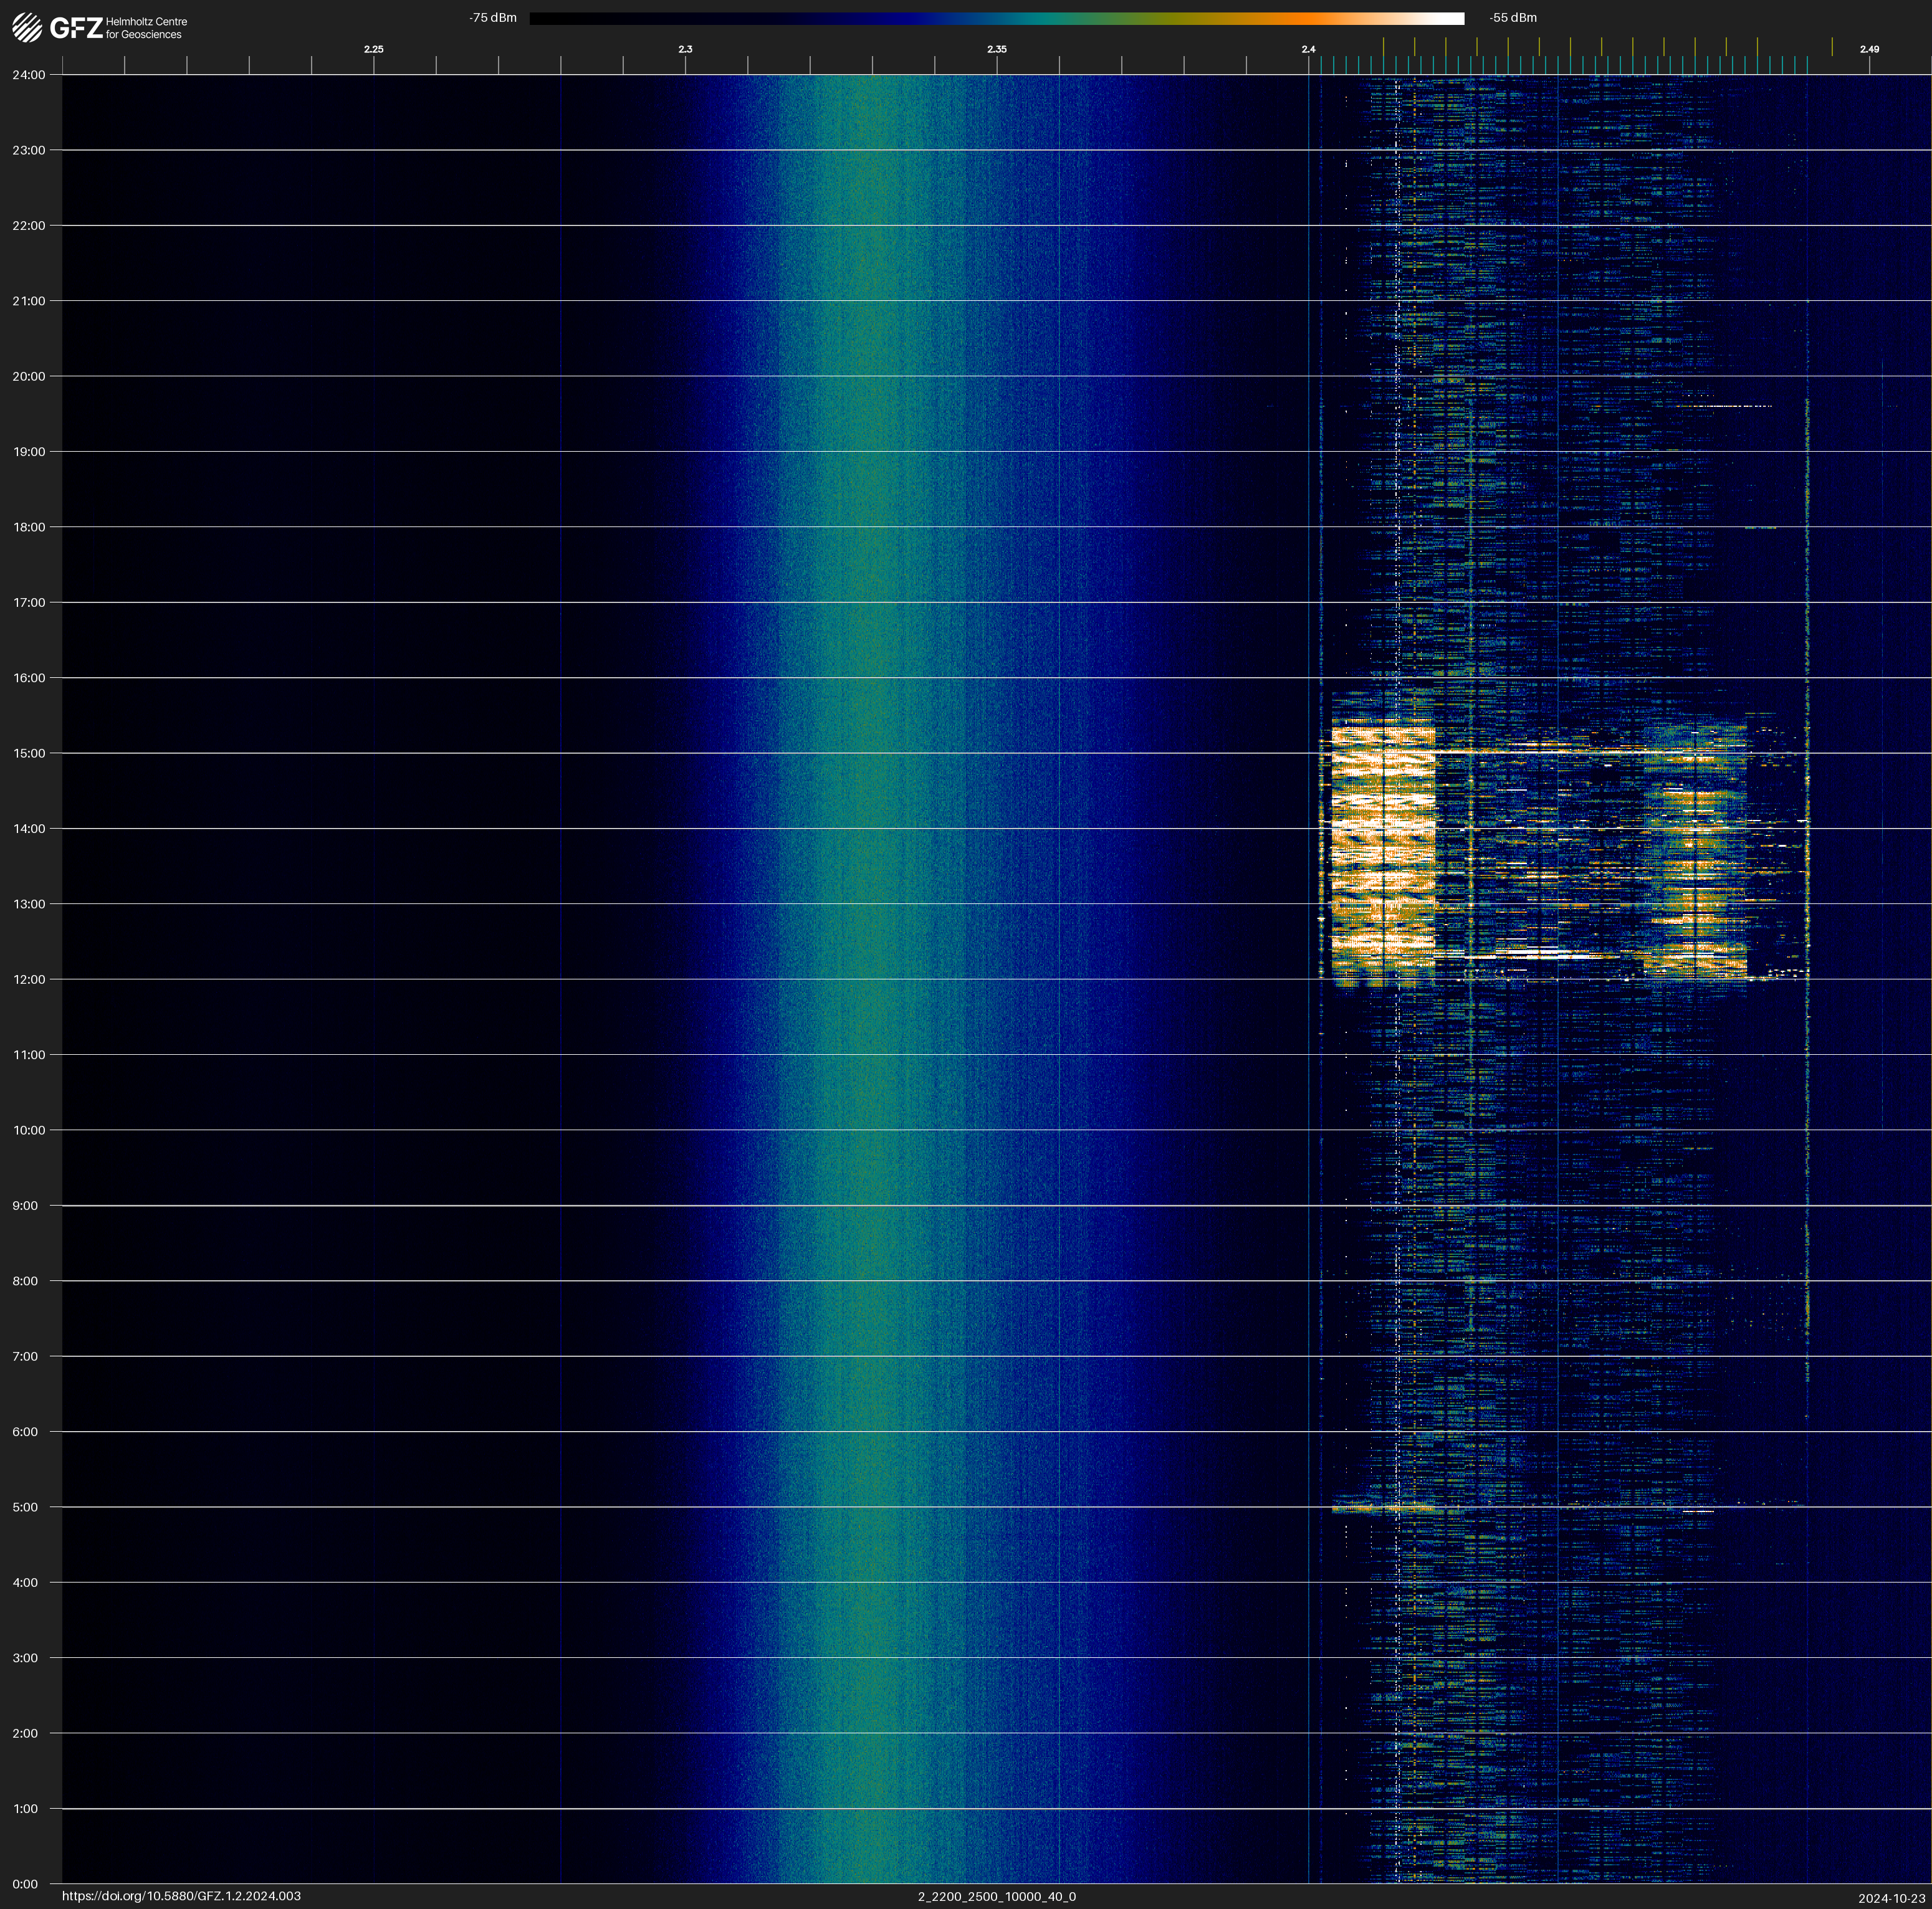Click the Helmholtz Centre for Geosciences text
1932x1909 pixels.
coord(146,28)
